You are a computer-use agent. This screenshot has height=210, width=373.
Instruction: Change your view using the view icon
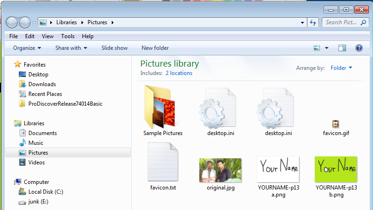[x=317, y=48]
